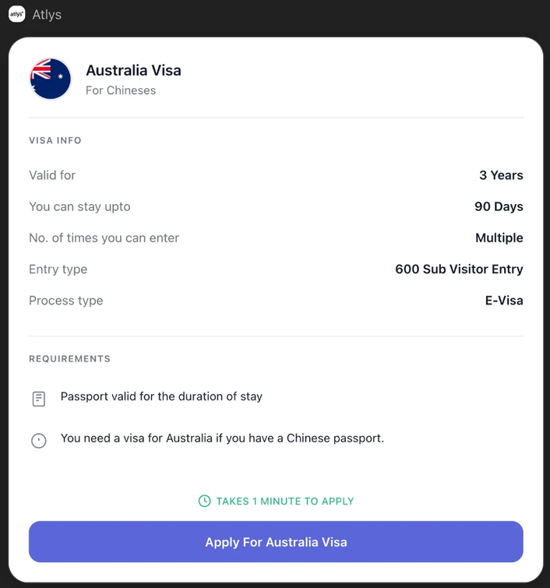Image resolution: width=550 pixels, height=588 pixels.
Task: Click the Multiple entries value
Action: point(499,238)
